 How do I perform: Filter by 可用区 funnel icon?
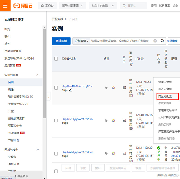(131, 65)
